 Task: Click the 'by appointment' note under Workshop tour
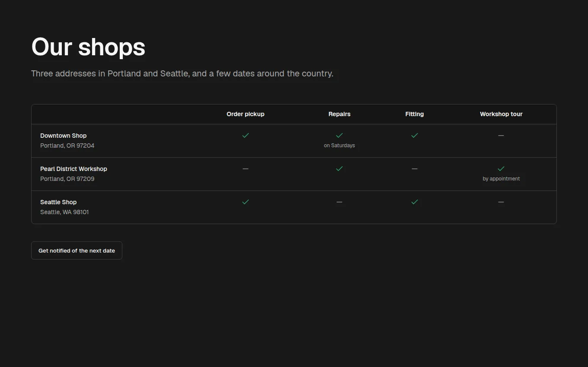[501, 179]
